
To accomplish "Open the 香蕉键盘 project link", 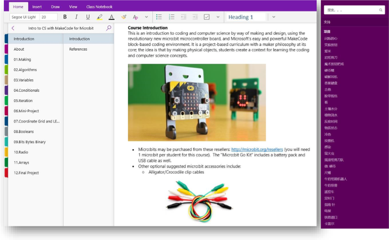I will 331,83.
